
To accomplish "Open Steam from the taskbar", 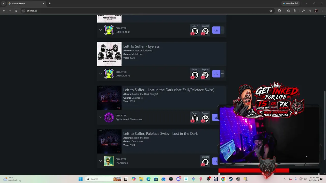I will tap(231, 179).
